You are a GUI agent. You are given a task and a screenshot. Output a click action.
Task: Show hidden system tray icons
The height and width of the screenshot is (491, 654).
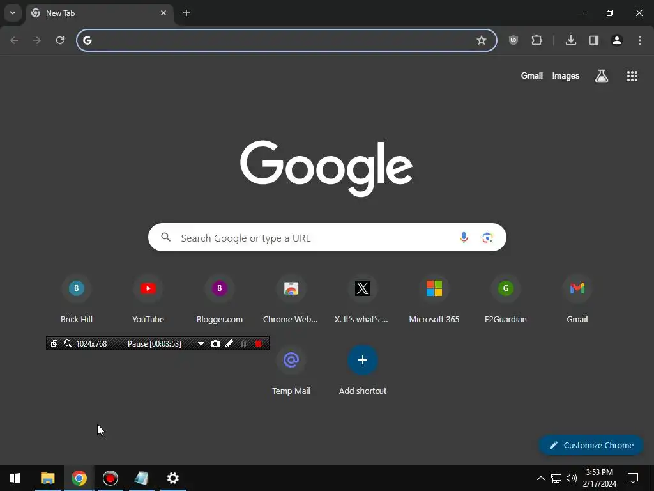[540, 478]
